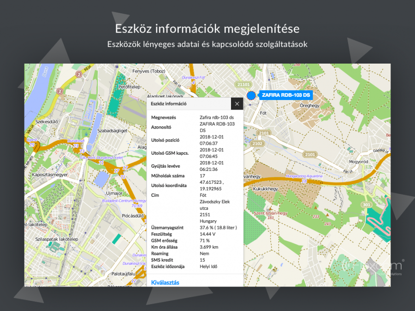This screenshot has width=415, height=311.
Task: Close the Eszköz információ popup
Action: (237, 104)
